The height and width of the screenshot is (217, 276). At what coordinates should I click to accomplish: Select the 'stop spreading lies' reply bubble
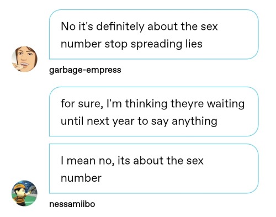click(154, 34)
